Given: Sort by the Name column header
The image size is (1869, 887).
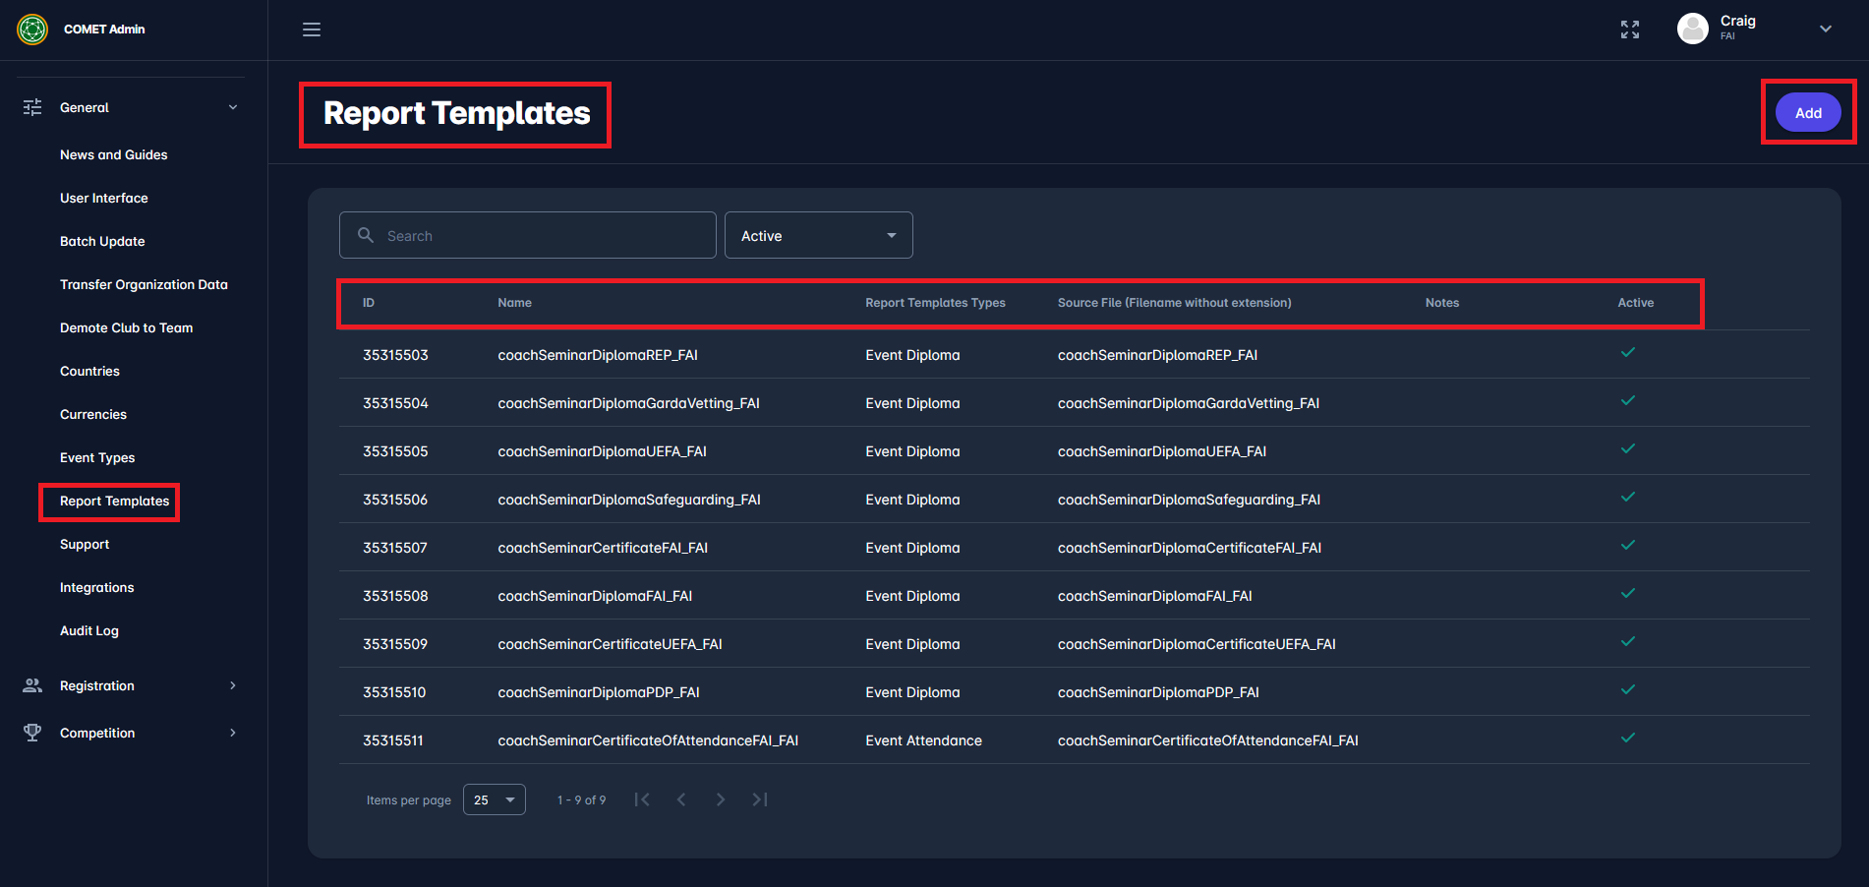Looking at the screenshot, I should coord(514,303).
